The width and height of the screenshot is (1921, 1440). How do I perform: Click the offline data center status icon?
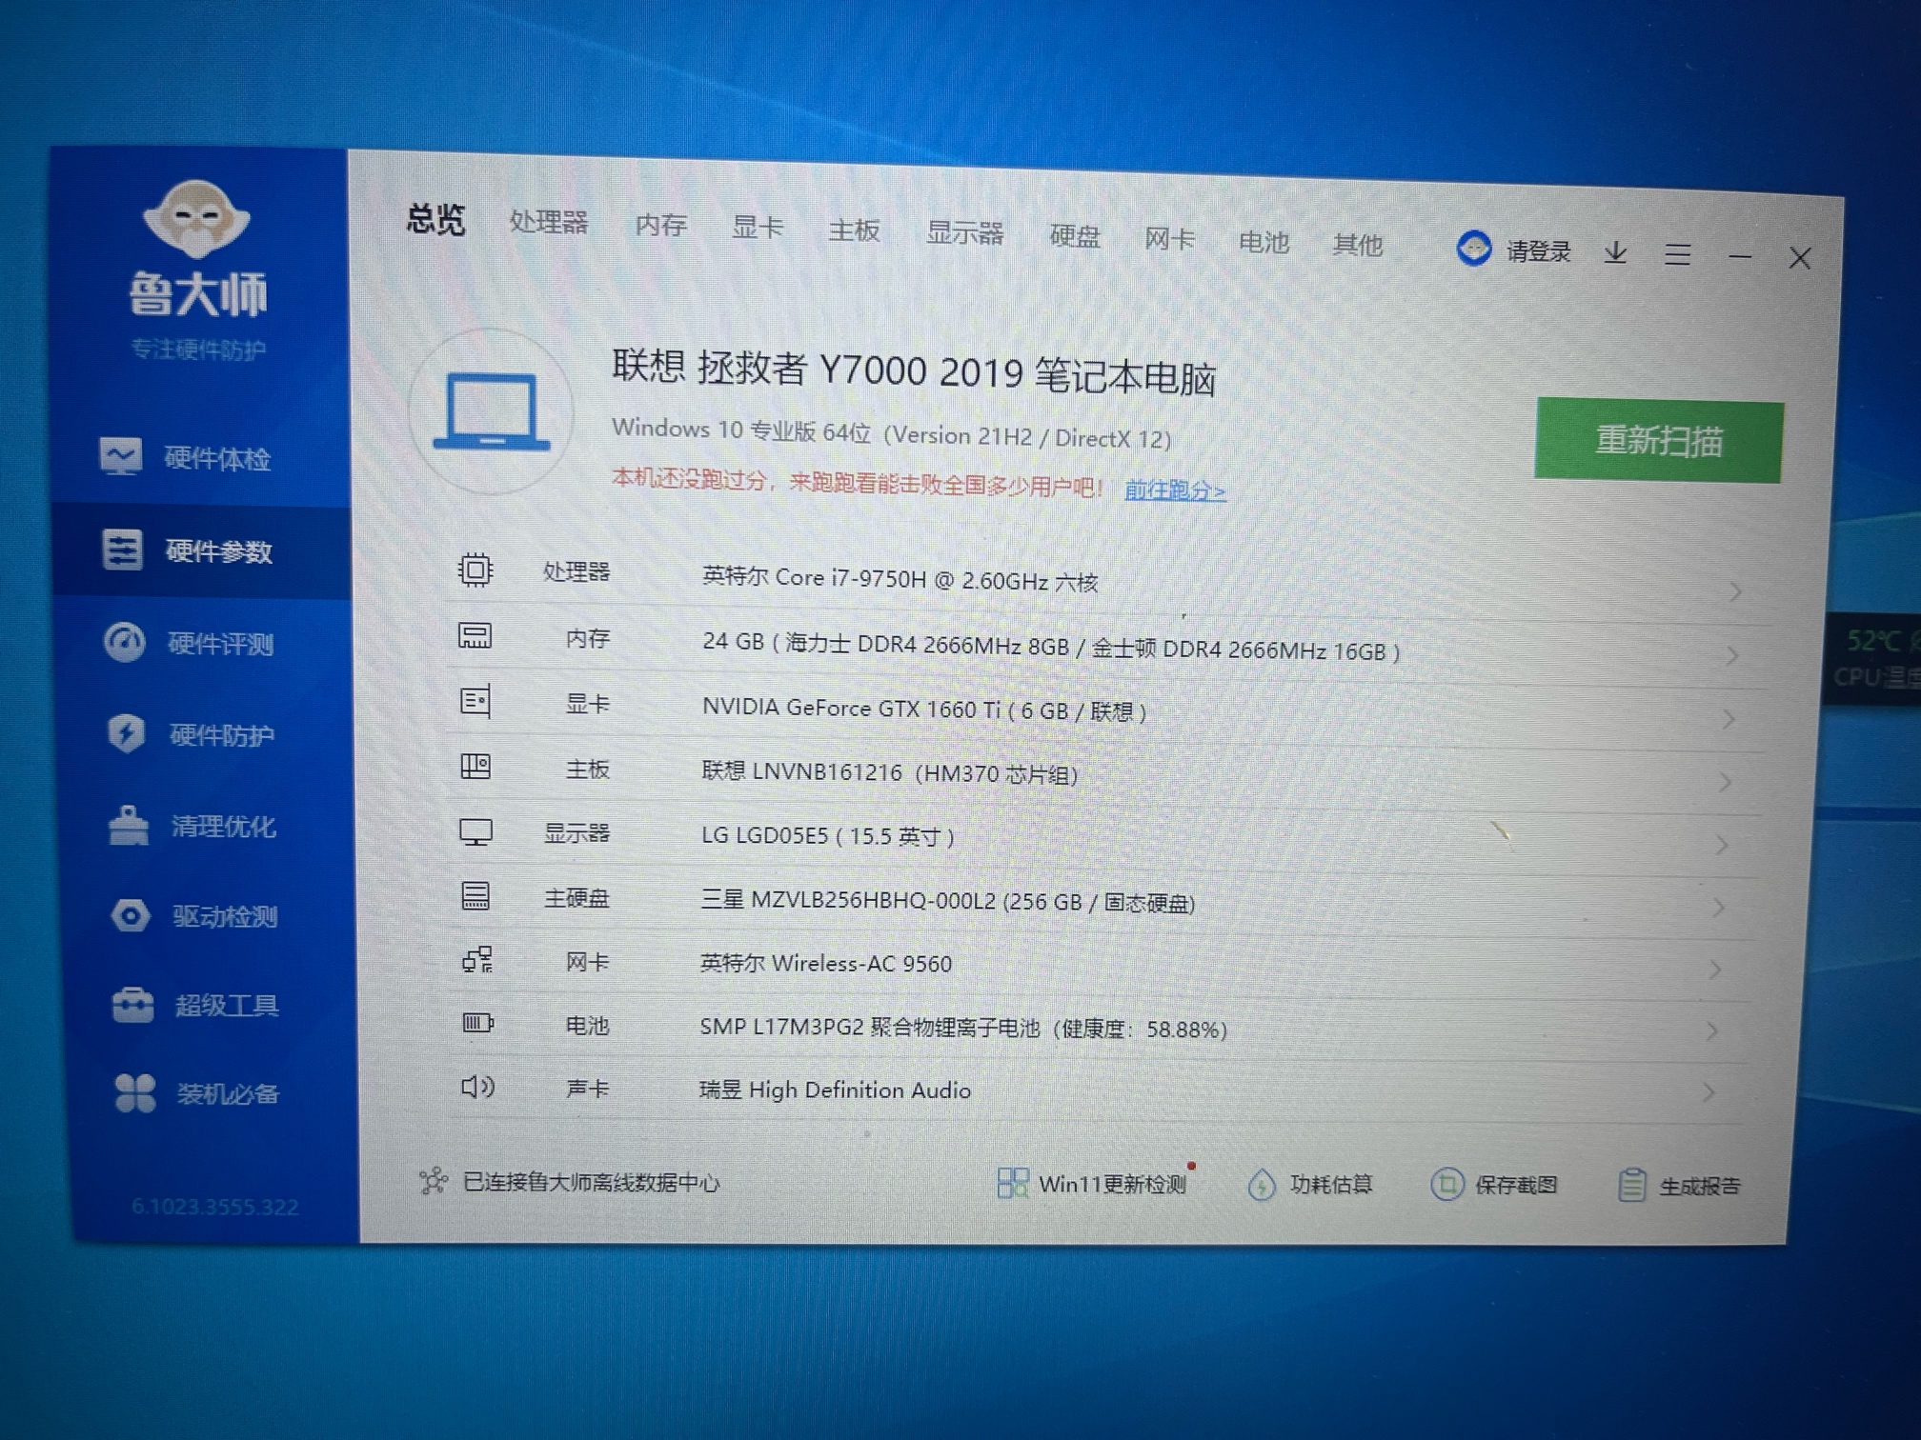tap(434, 1181)
